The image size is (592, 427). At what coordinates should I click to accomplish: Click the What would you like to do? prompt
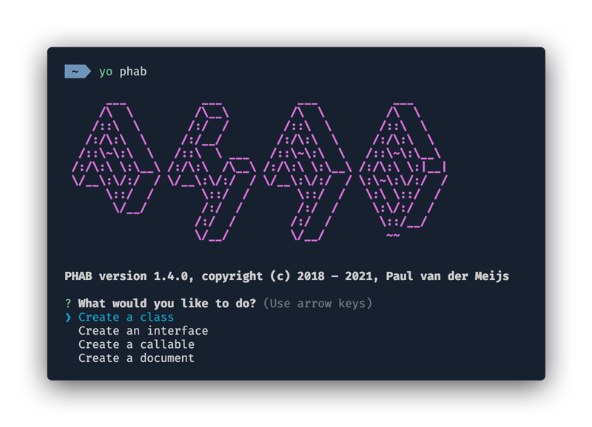167,304
